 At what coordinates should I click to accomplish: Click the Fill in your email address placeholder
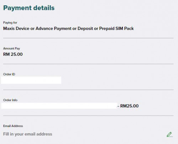pos(28,134)
